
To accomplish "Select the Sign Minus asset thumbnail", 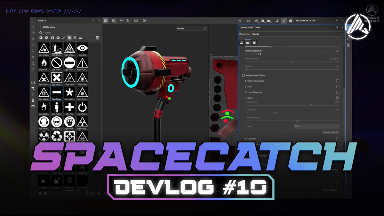I will 57,93.
